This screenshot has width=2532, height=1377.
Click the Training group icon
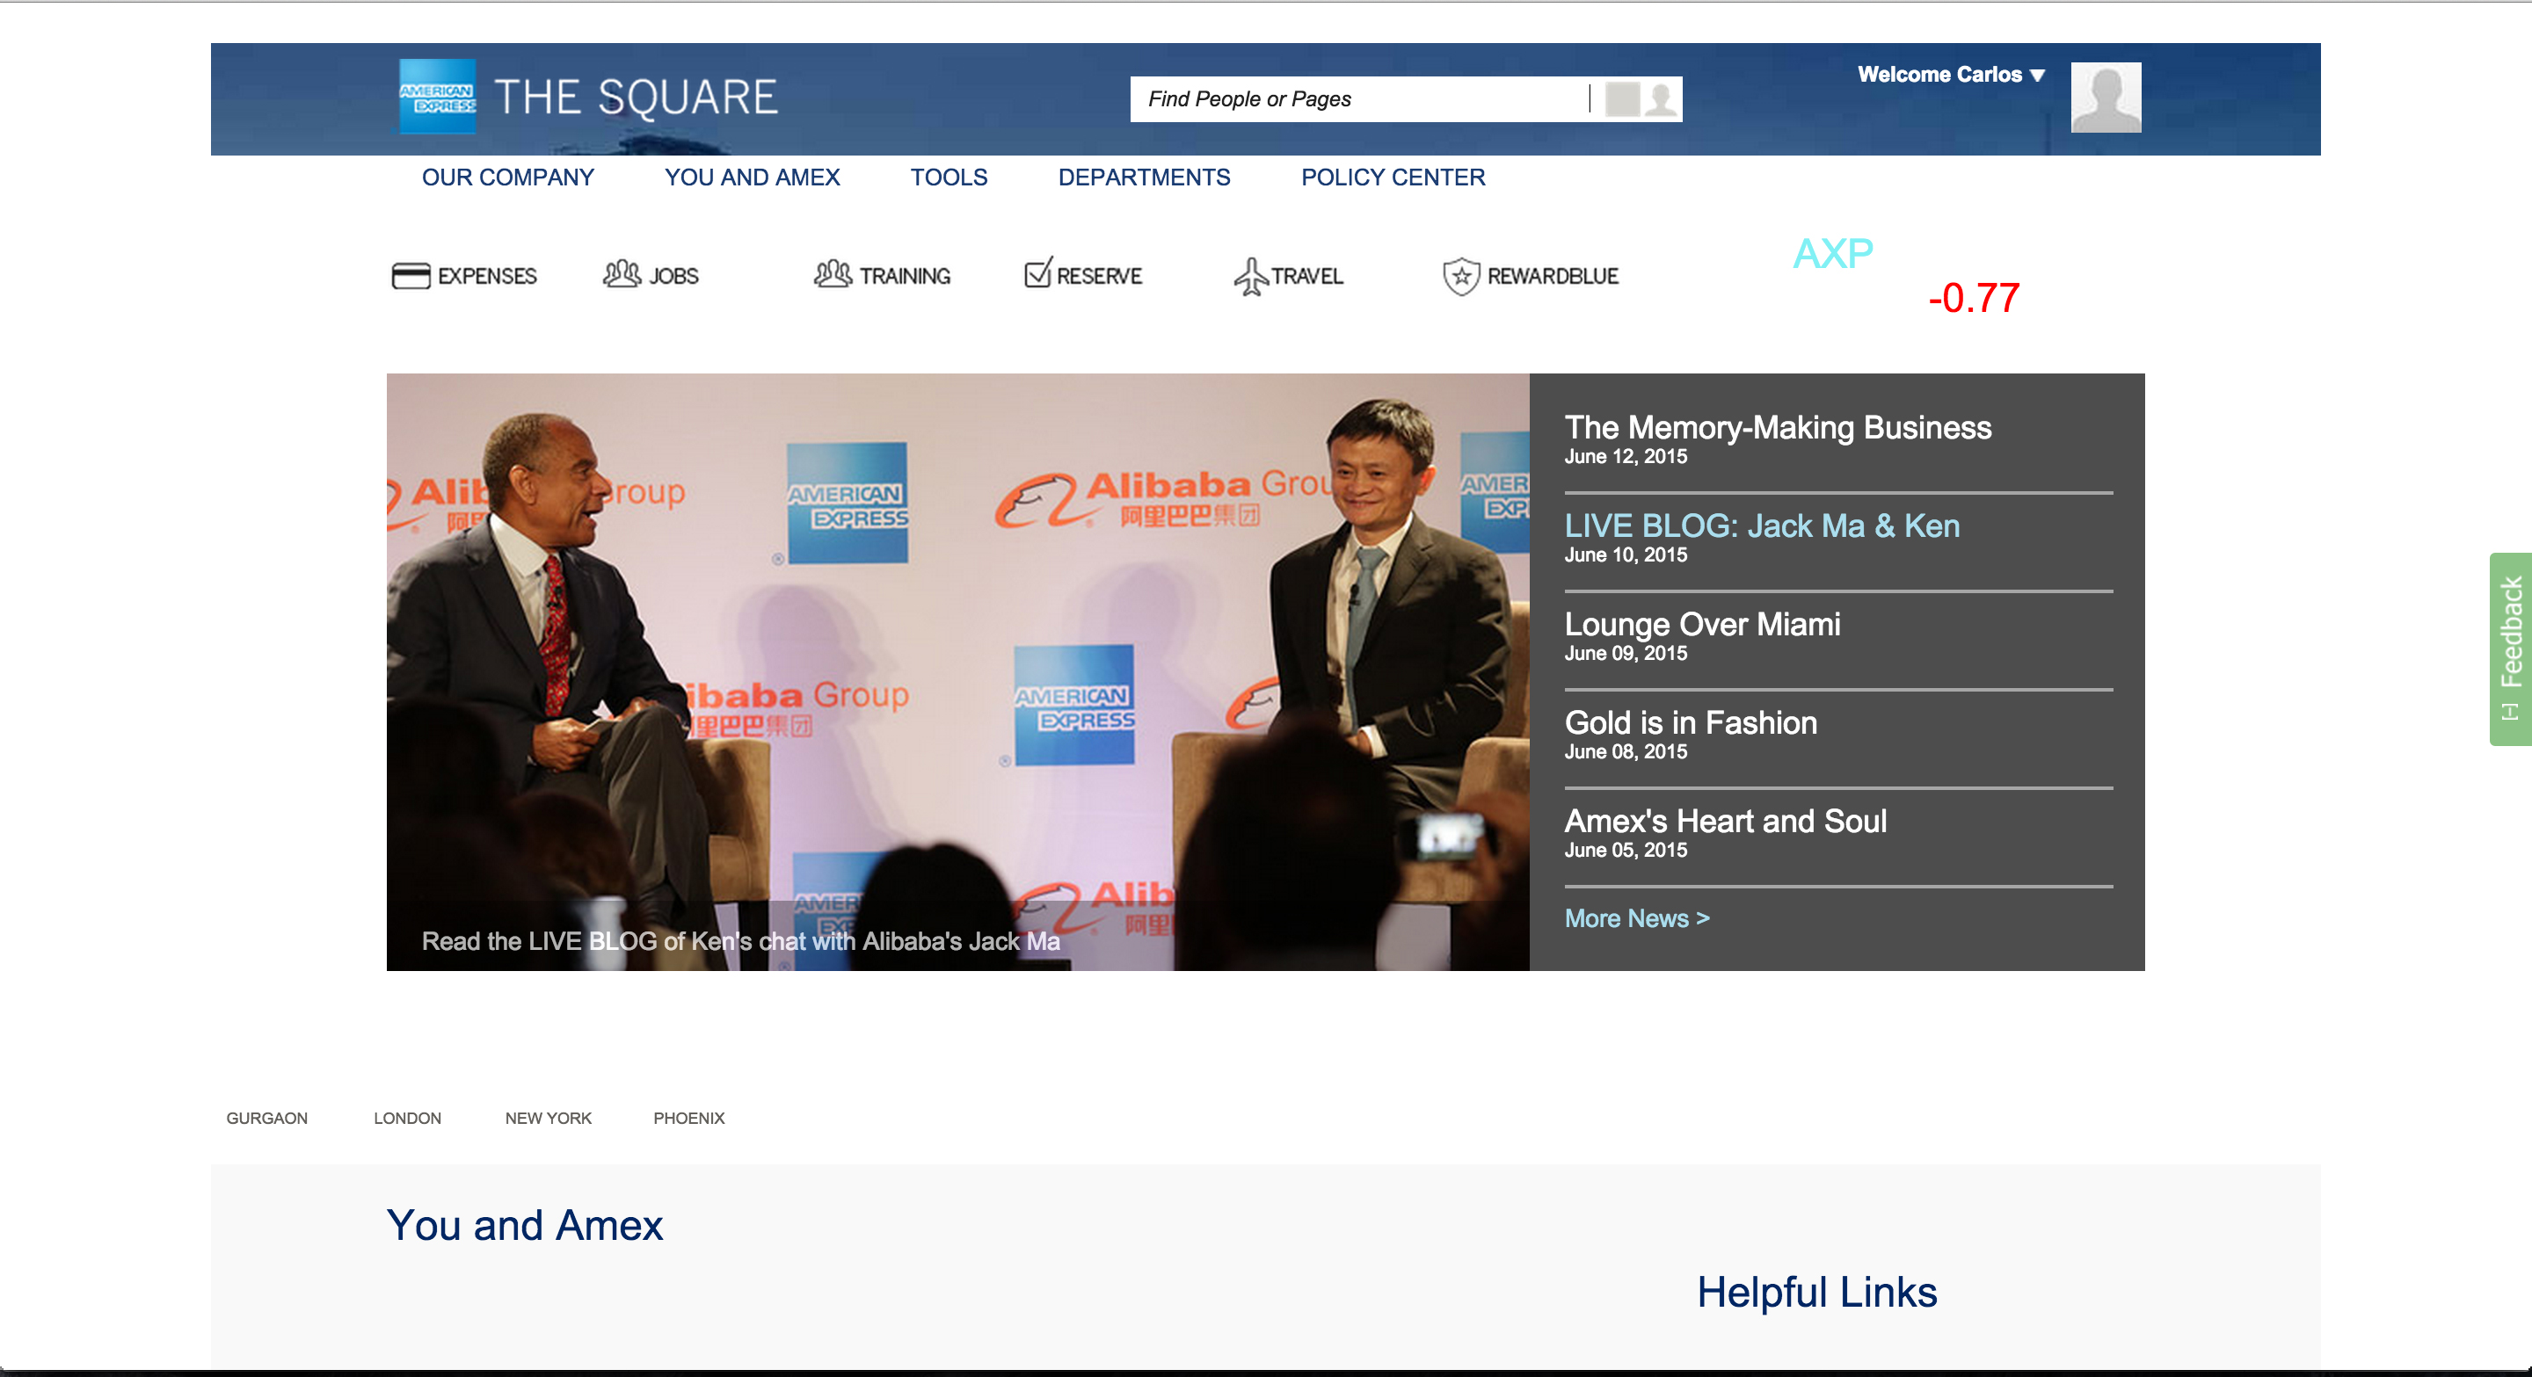(x=833, y=274)
